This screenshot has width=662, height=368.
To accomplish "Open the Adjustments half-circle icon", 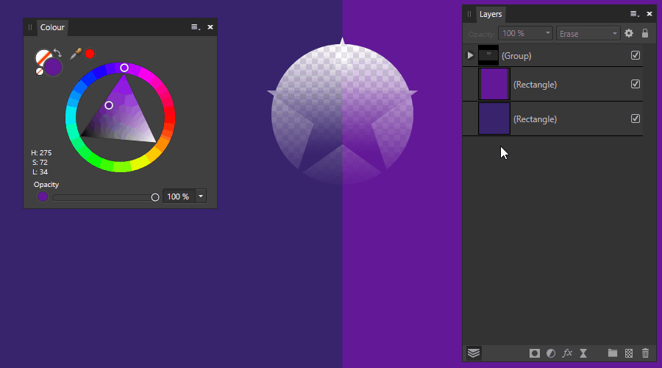I will pos(550,353).
